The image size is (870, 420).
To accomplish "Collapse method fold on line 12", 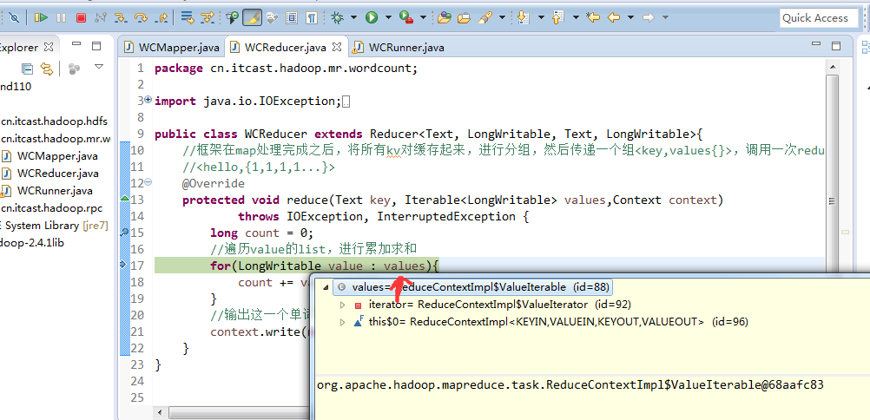I will pos(148,182).
